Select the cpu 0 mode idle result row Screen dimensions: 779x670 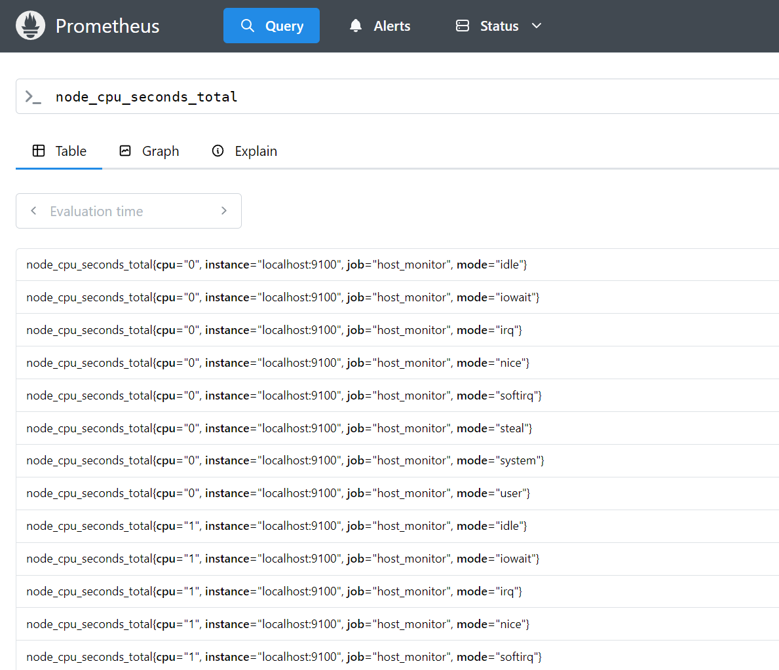pyautogui.click(x=276, y=265)
